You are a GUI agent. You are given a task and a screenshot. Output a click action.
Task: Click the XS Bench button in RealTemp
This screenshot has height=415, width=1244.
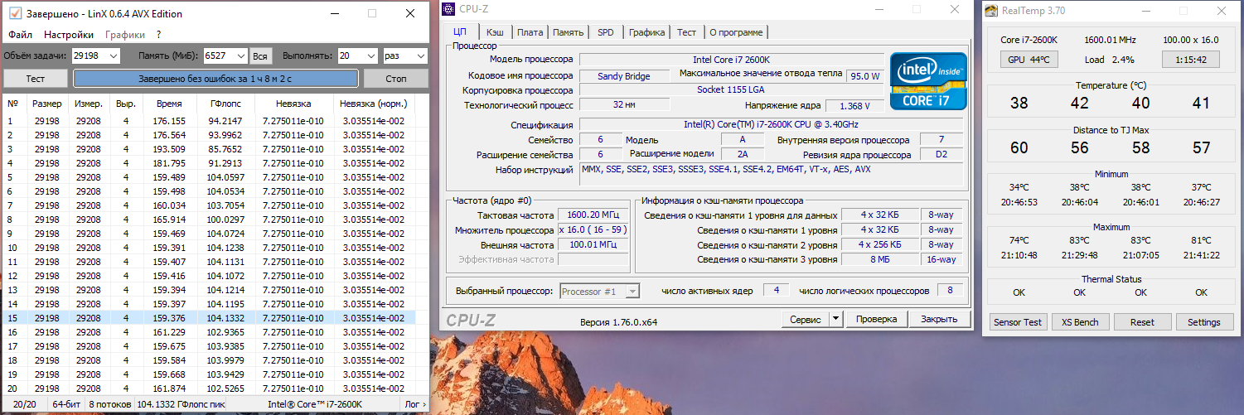click(1080, 322)
